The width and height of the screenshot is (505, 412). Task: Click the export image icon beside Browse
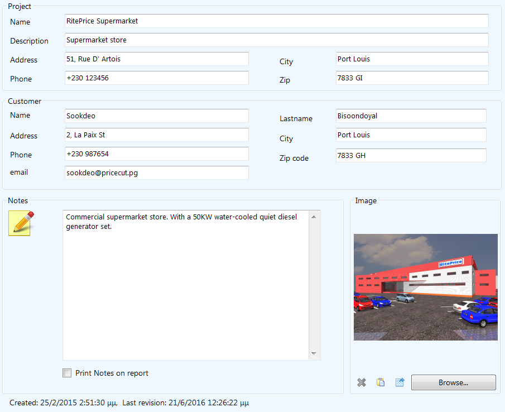coord(400,382)
